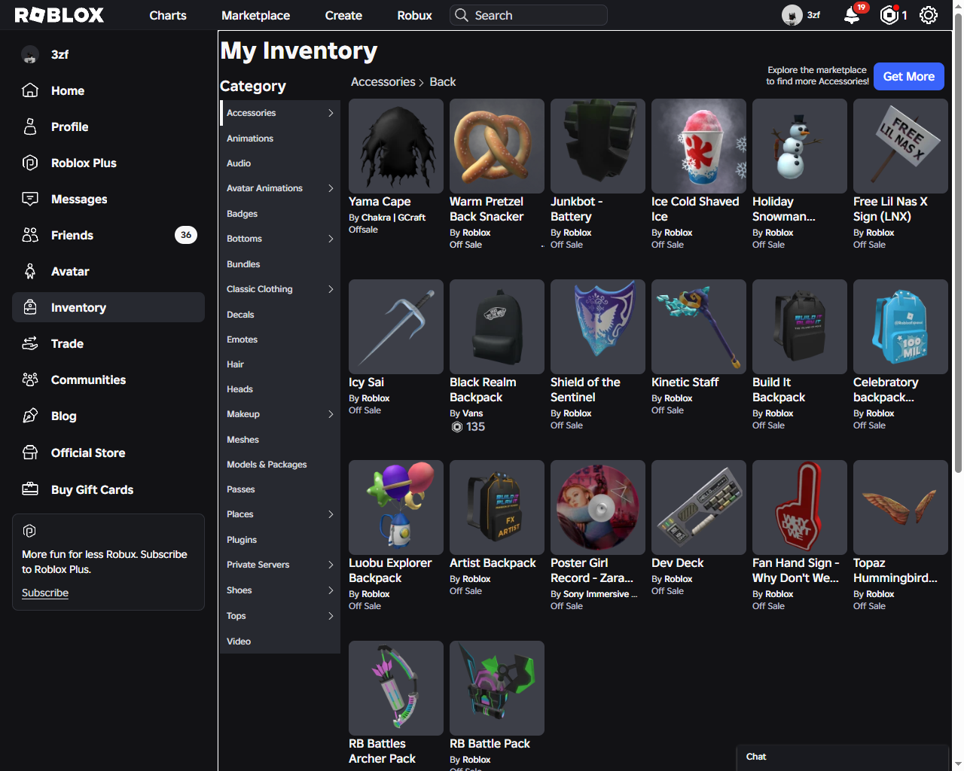The height and width of the screenshot is (771, 964).
Task: Click the Back breadcrumb link
Action: coord(443,82)
